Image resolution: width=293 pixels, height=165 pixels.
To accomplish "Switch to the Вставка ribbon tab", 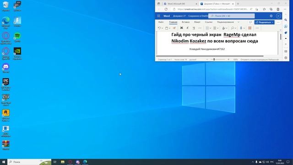I will 185,22.
